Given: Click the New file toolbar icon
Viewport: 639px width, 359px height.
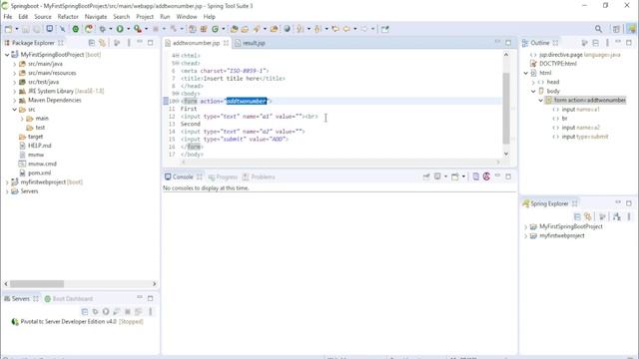Looking at the screenshot, I should (x=8, y=29).
